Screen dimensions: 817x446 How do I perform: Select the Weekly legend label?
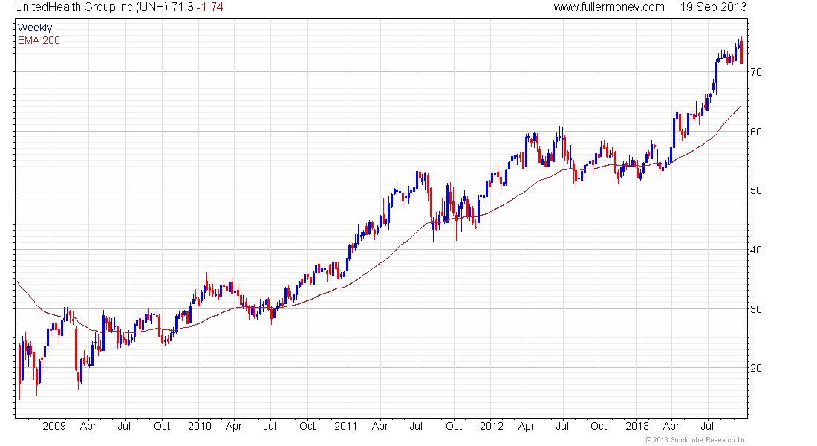click(x=35, y=28)
